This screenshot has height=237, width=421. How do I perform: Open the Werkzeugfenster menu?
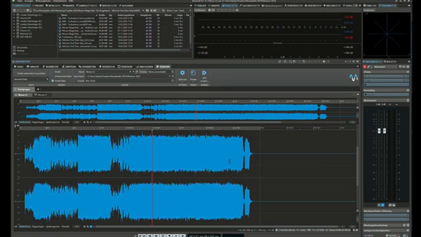point(43,1)
